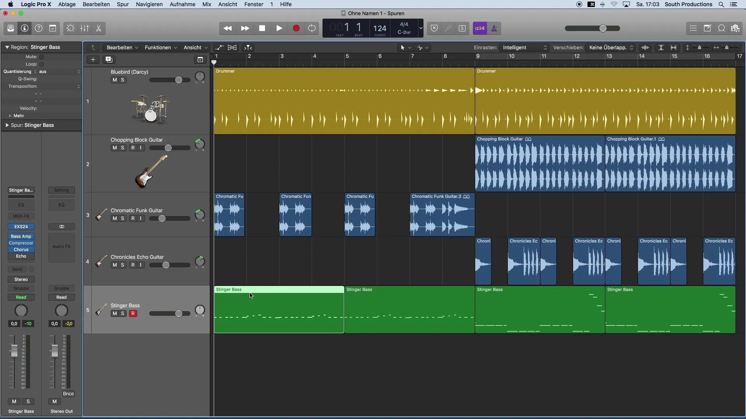
Task: Click the EXS24 sampler instrument icon
Action: 21,227
